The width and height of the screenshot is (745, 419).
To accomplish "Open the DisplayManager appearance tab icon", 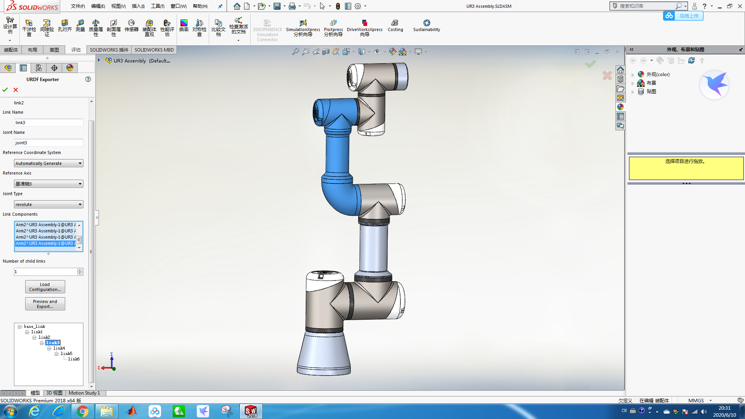I will (70, 68).
